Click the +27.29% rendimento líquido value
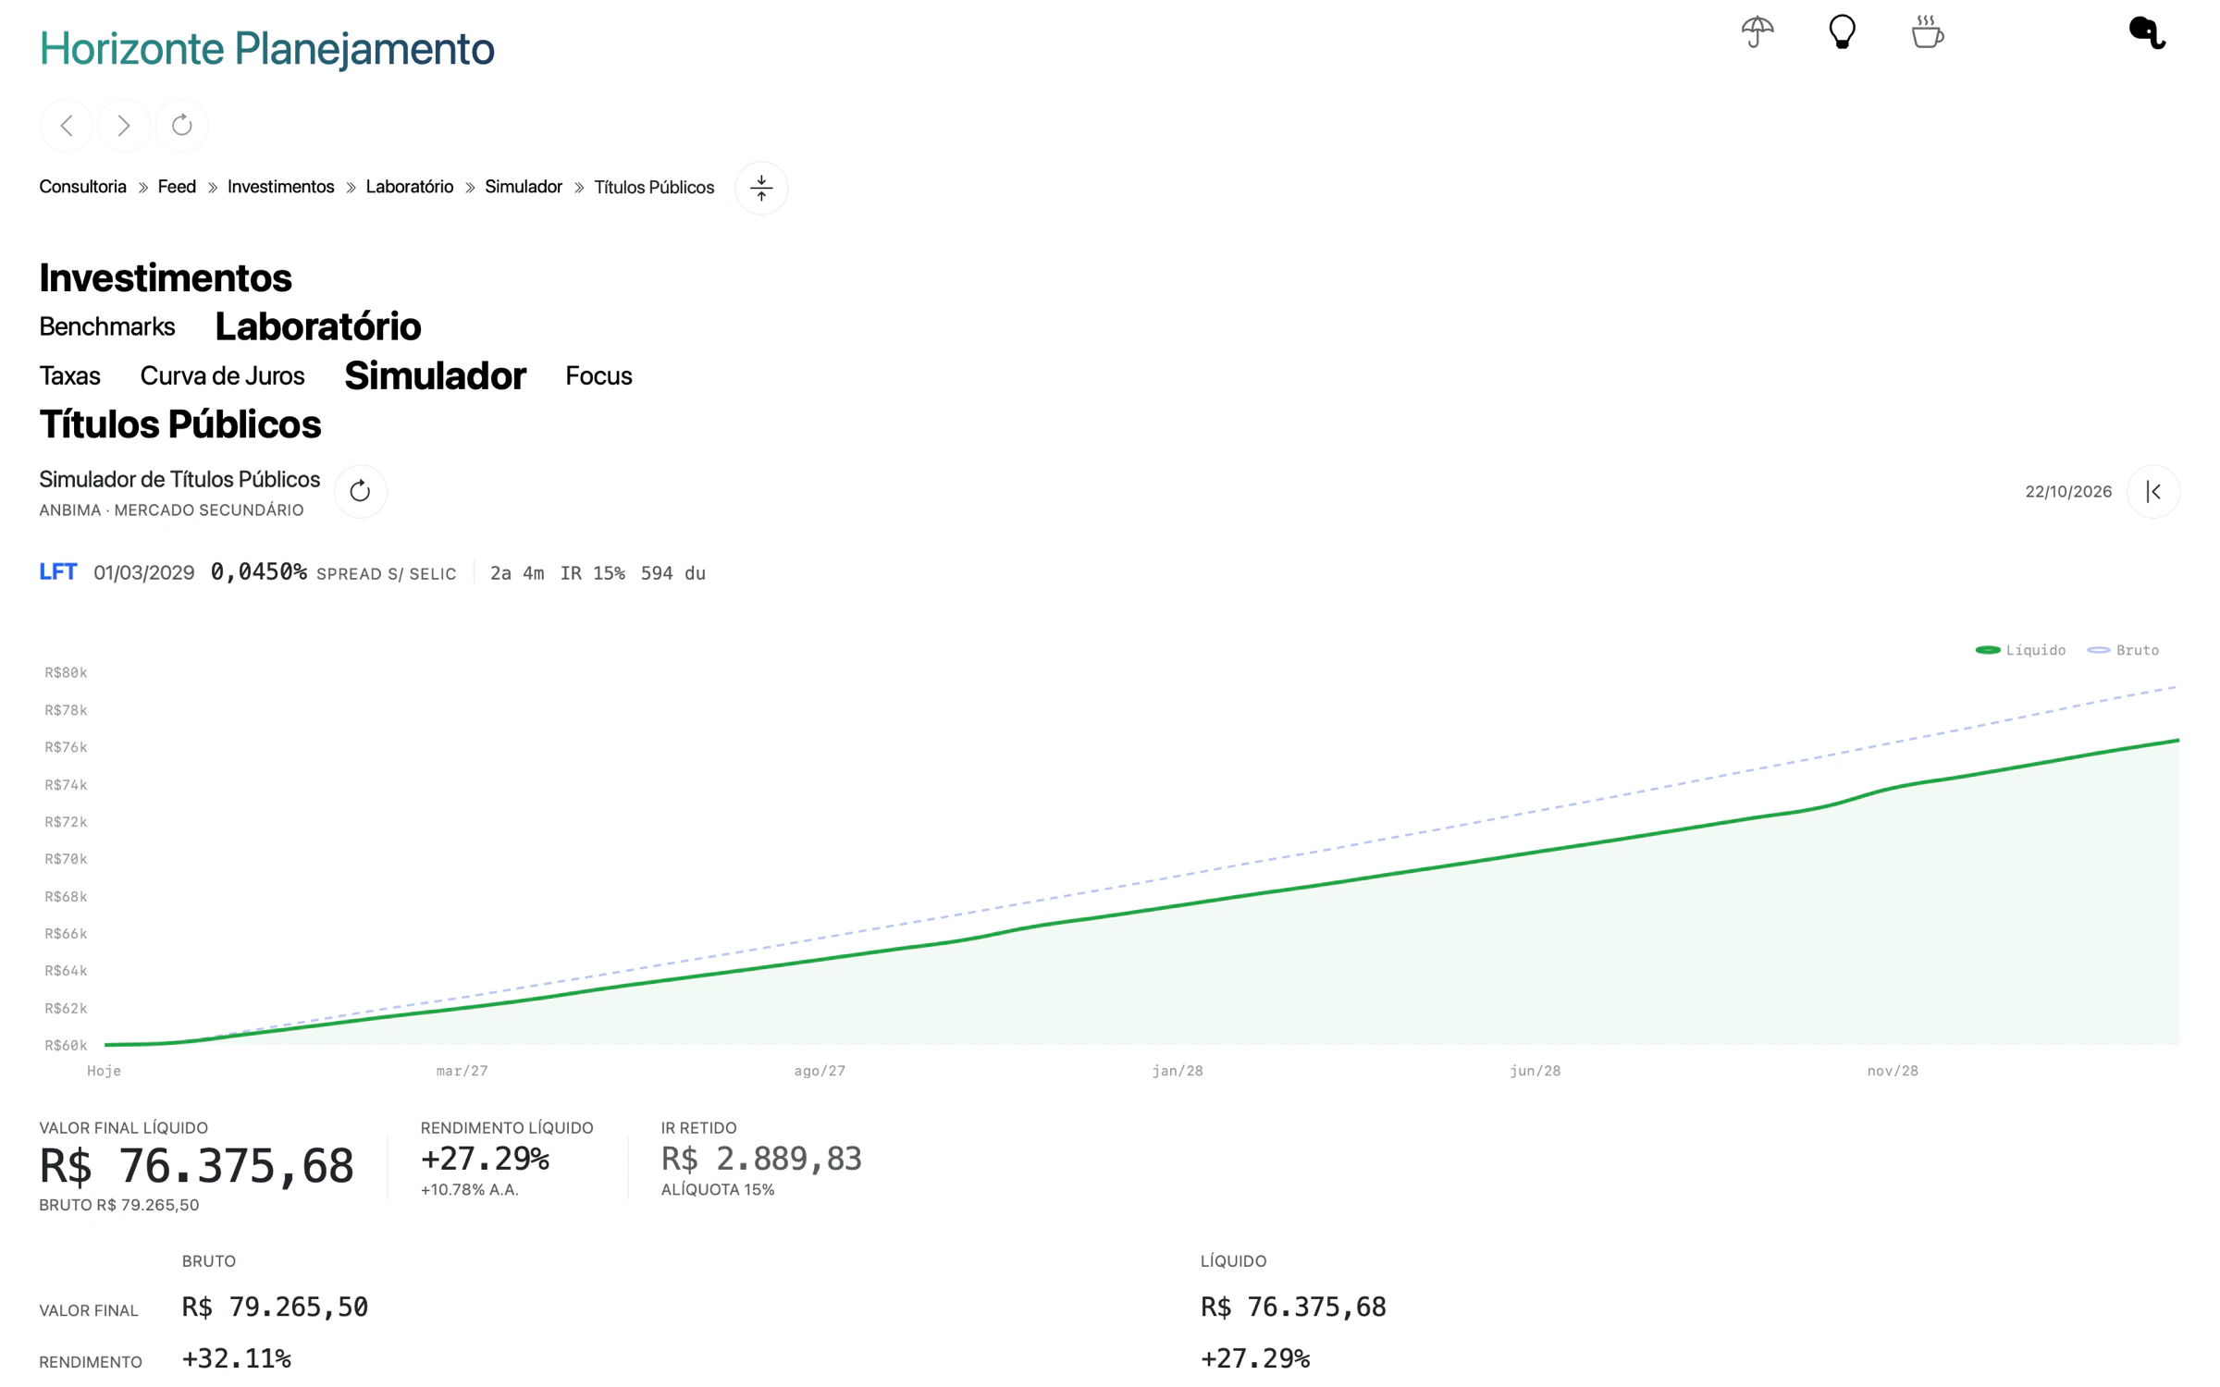Viewport: 2220px width, 1387px height. [485, 1158]
